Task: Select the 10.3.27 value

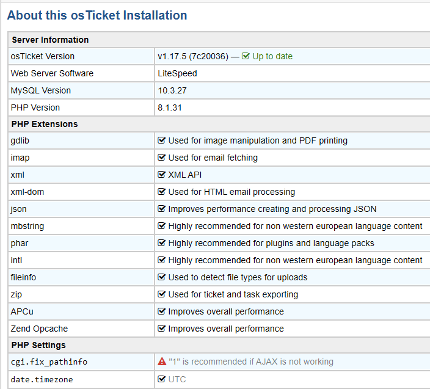Action: click(172, 90)
